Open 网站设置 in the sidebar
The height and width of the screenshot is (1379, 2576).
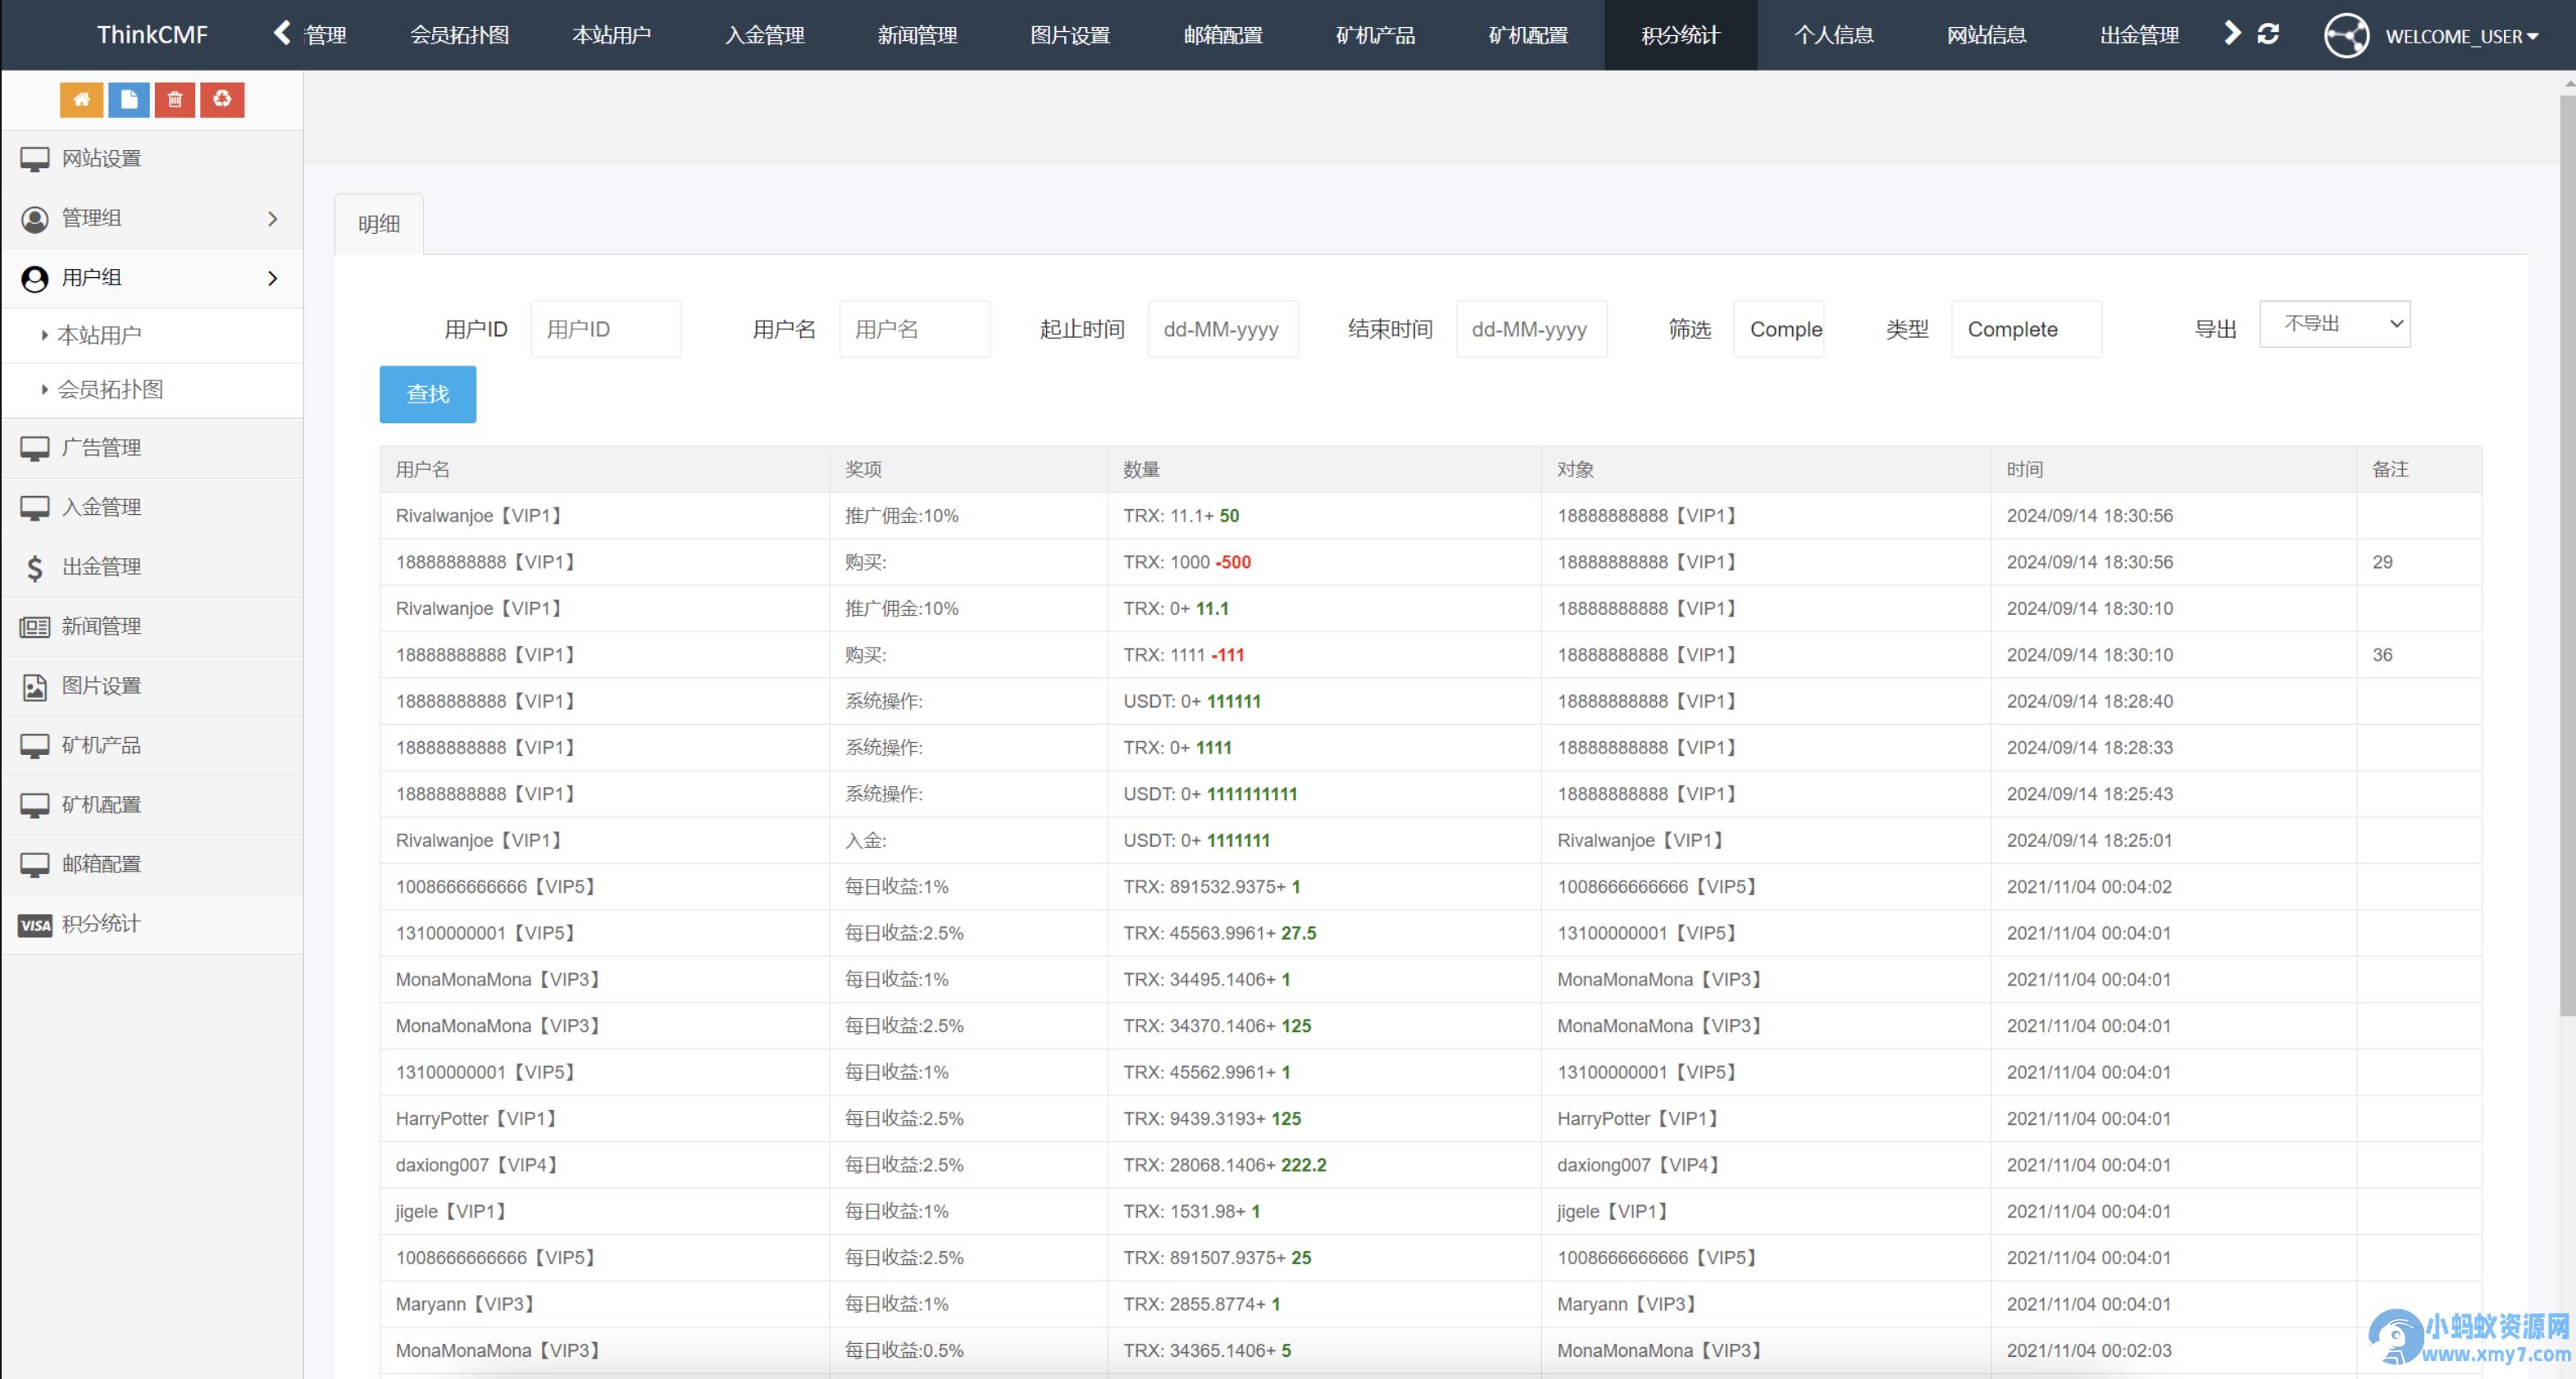pos(152,159)
